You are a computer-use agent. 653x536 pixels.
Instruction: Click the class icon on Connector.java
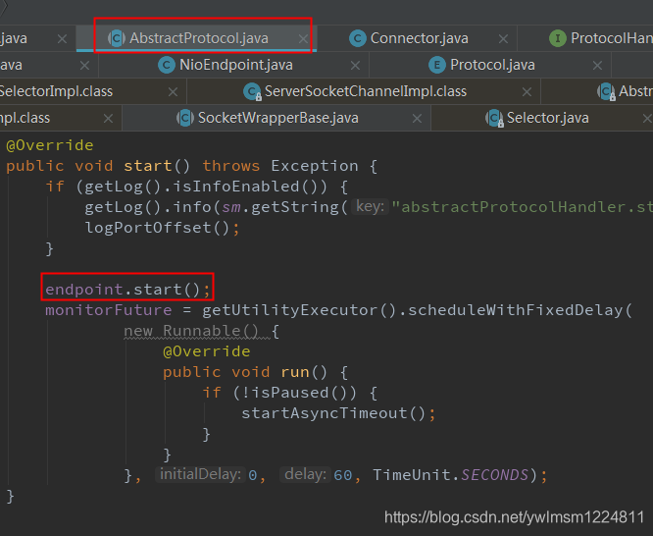pos(357,38)
